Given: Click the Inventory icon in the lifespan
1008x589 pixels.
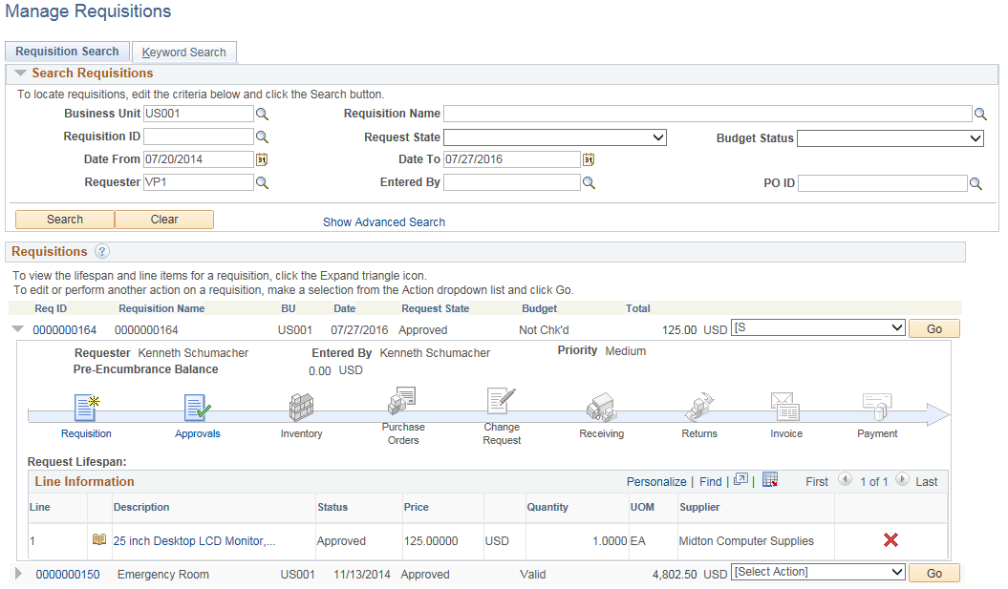Looking at the screenshot, I should click(x=301, y=406).
